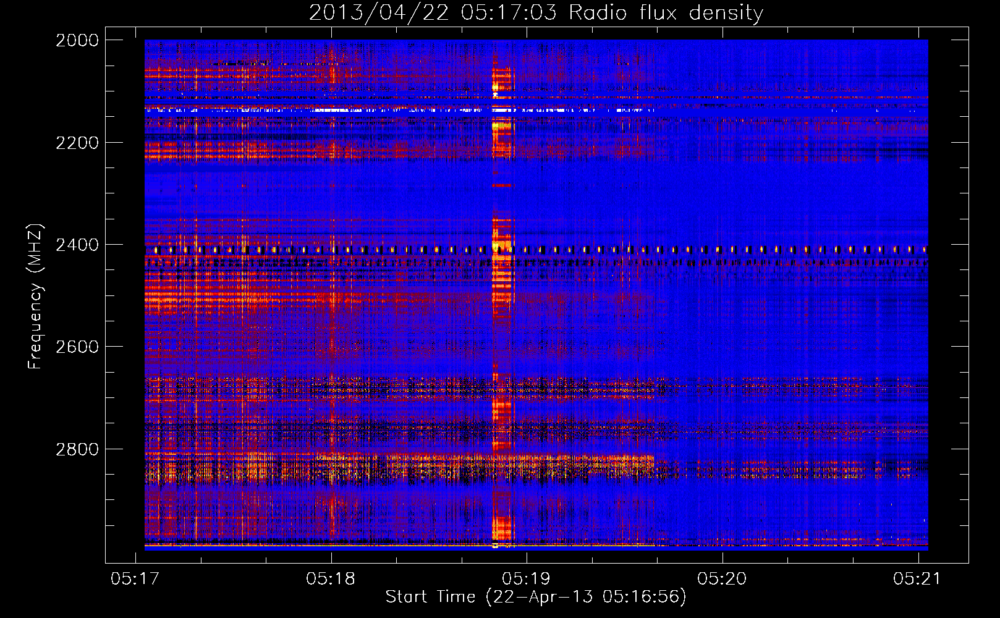The width and height of the screenshot is (1000, 618).
Task: Click the plot title '2013/04/22 05:17:03 Radio flux density'
Action: pos(536,12)
